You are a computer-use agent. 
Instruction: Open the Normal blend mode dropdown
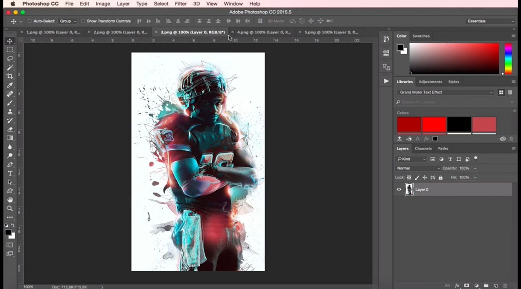point(418,168)
